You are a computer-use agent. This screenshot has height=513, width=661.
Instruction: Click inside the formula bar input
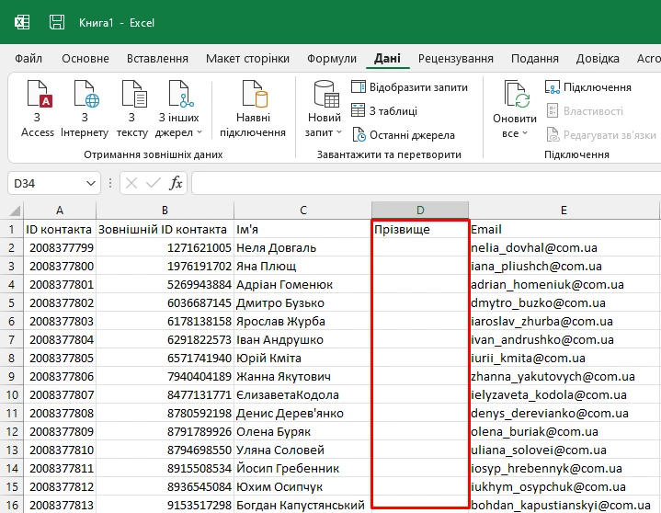pos(423,183)
